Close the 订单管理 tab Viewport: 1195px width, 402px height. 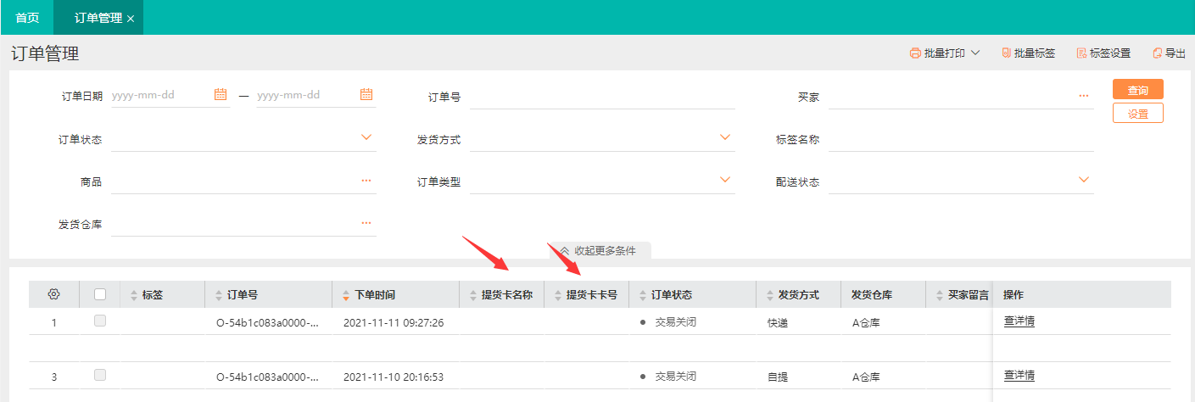[131, 18]
